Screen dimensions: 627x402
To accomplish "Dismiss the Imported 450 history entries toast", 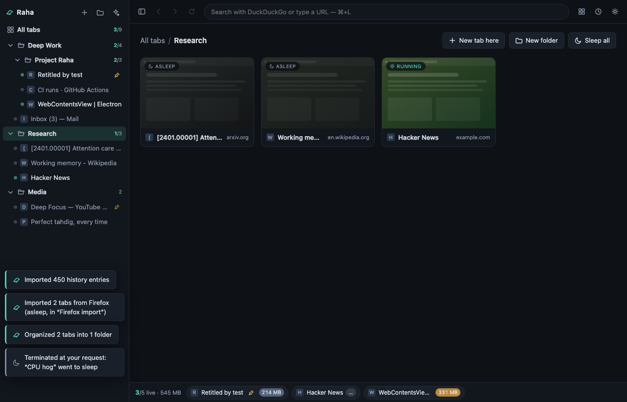I will click(x=61, y=279).
